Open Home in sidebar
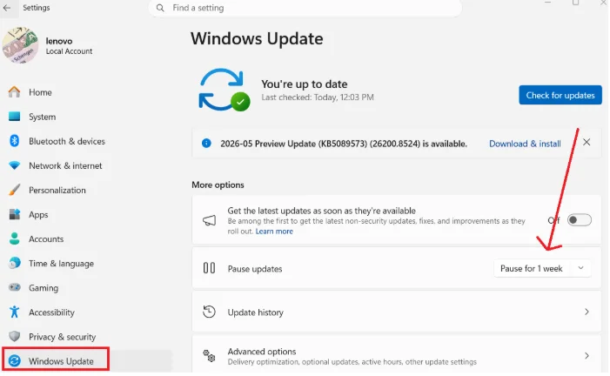Viewport: 610px width, 376px height. pos(40,92)
